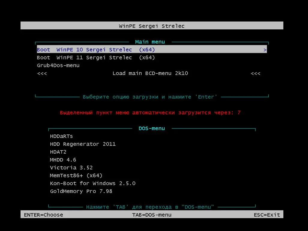This screenshot has width=308, height=231.
Task: Launch Victoria 3.52
Action: 71,168
